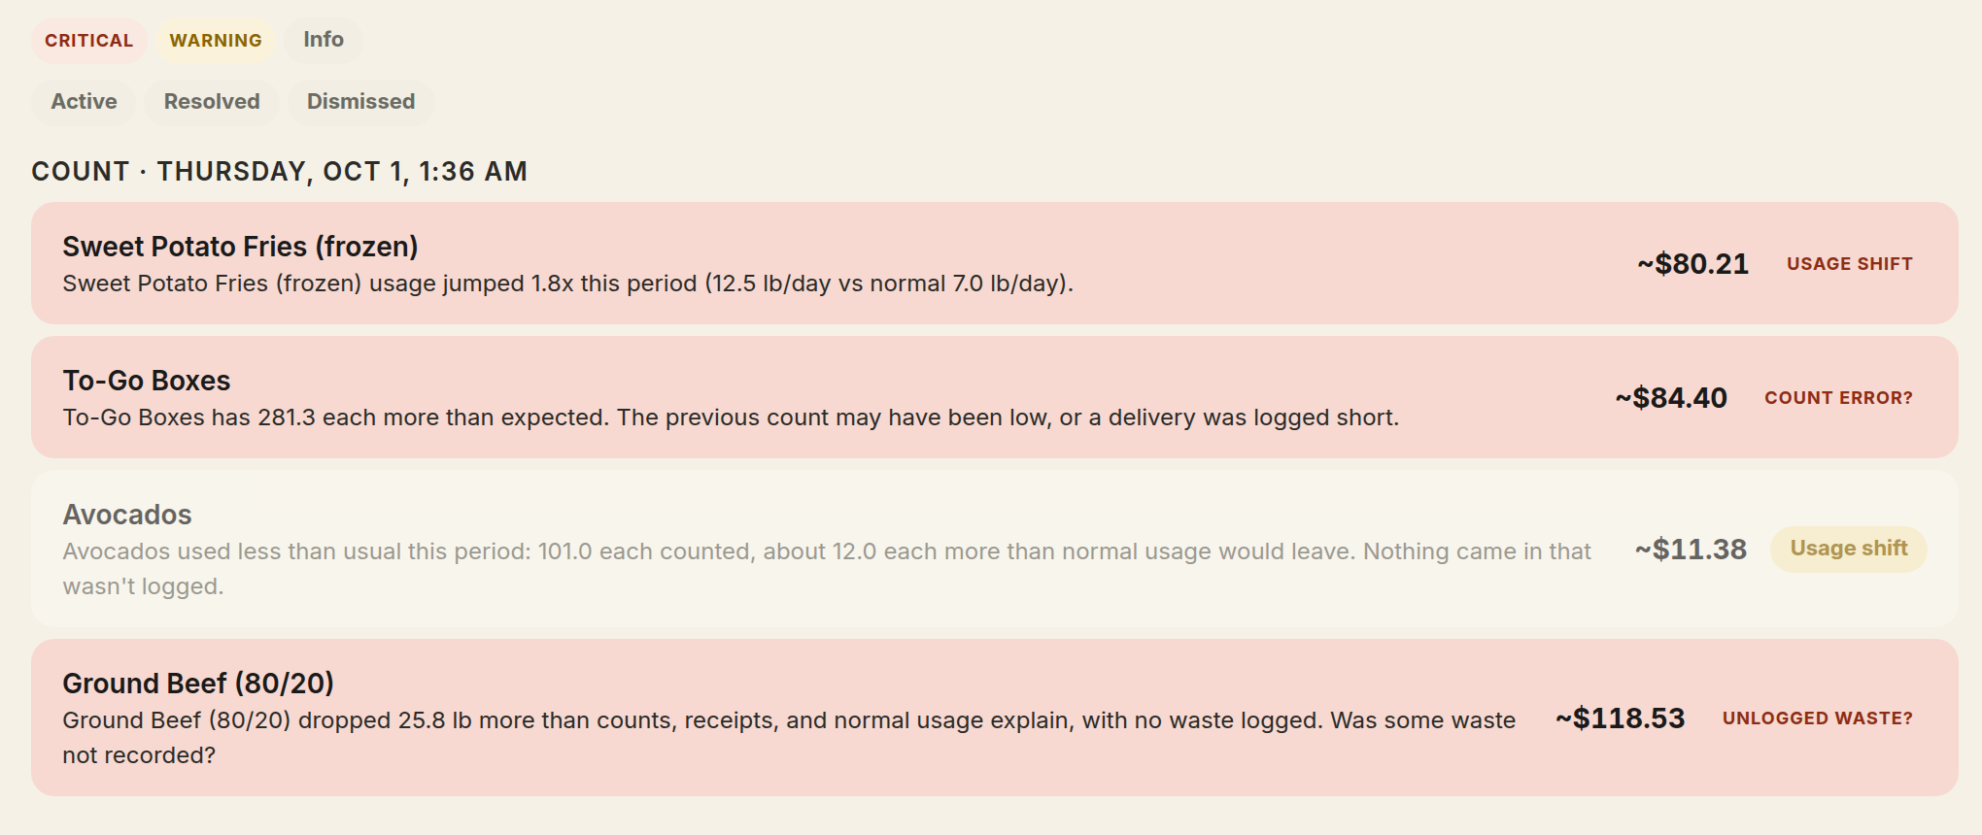
Task: Toggle the Info severity filter
Action: [324, 40]
